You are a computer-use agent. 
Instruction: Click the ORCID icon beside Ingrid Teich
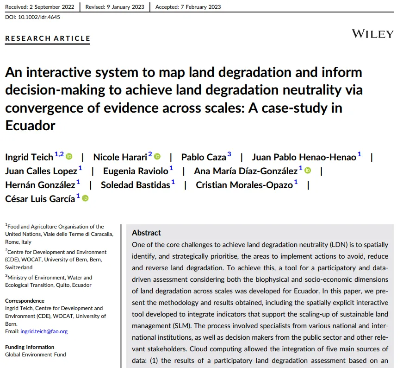tap(69, 157)
